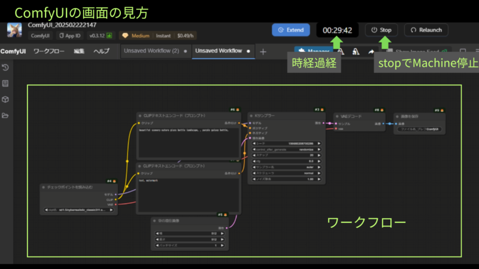
Task: Click the VAE output port on checkpoint node
Action: (x=116, y=204)
